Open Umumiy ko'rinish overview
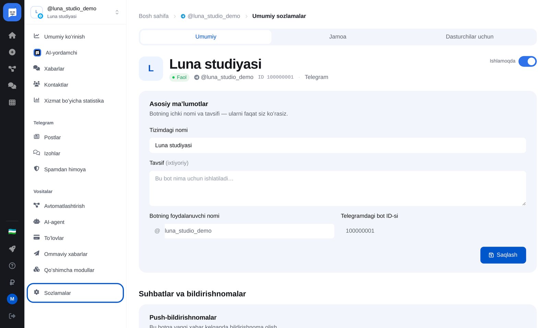 [75, 36]
